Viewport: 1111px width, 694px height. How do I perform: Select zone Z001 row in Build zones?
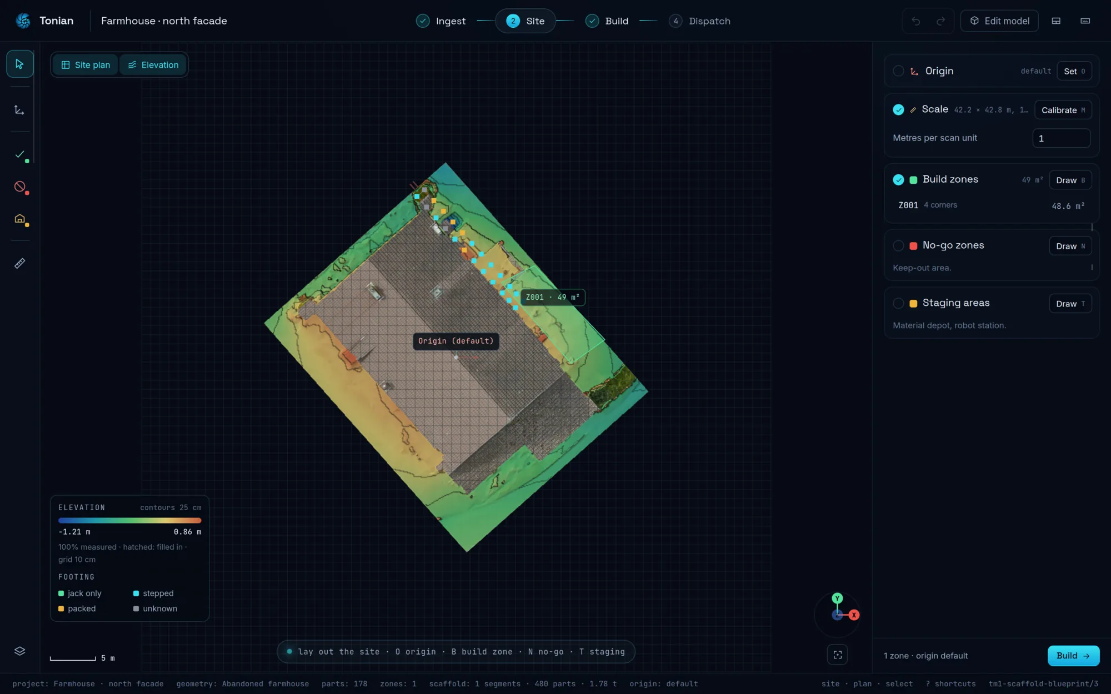[x=992, y=205]
